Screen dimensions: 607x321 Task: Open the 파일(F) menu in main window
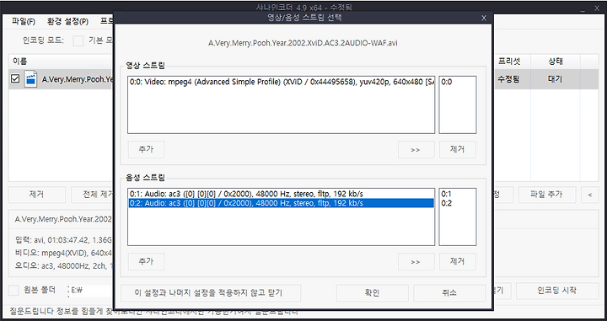24,21
